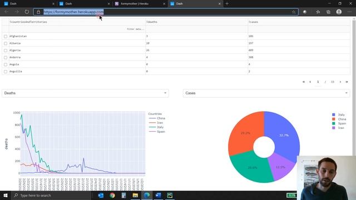The width and height of the screenshot is (356, 200).
Task: Switch to Microsoft Edge taskbar icon
Action: click(147, 195)
